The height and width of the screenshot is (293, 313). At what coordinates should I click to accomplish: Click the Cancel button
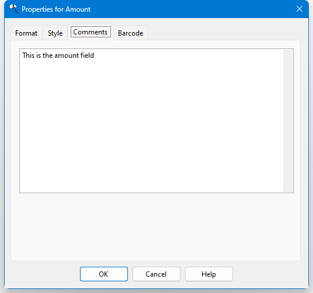pos(156,274)
